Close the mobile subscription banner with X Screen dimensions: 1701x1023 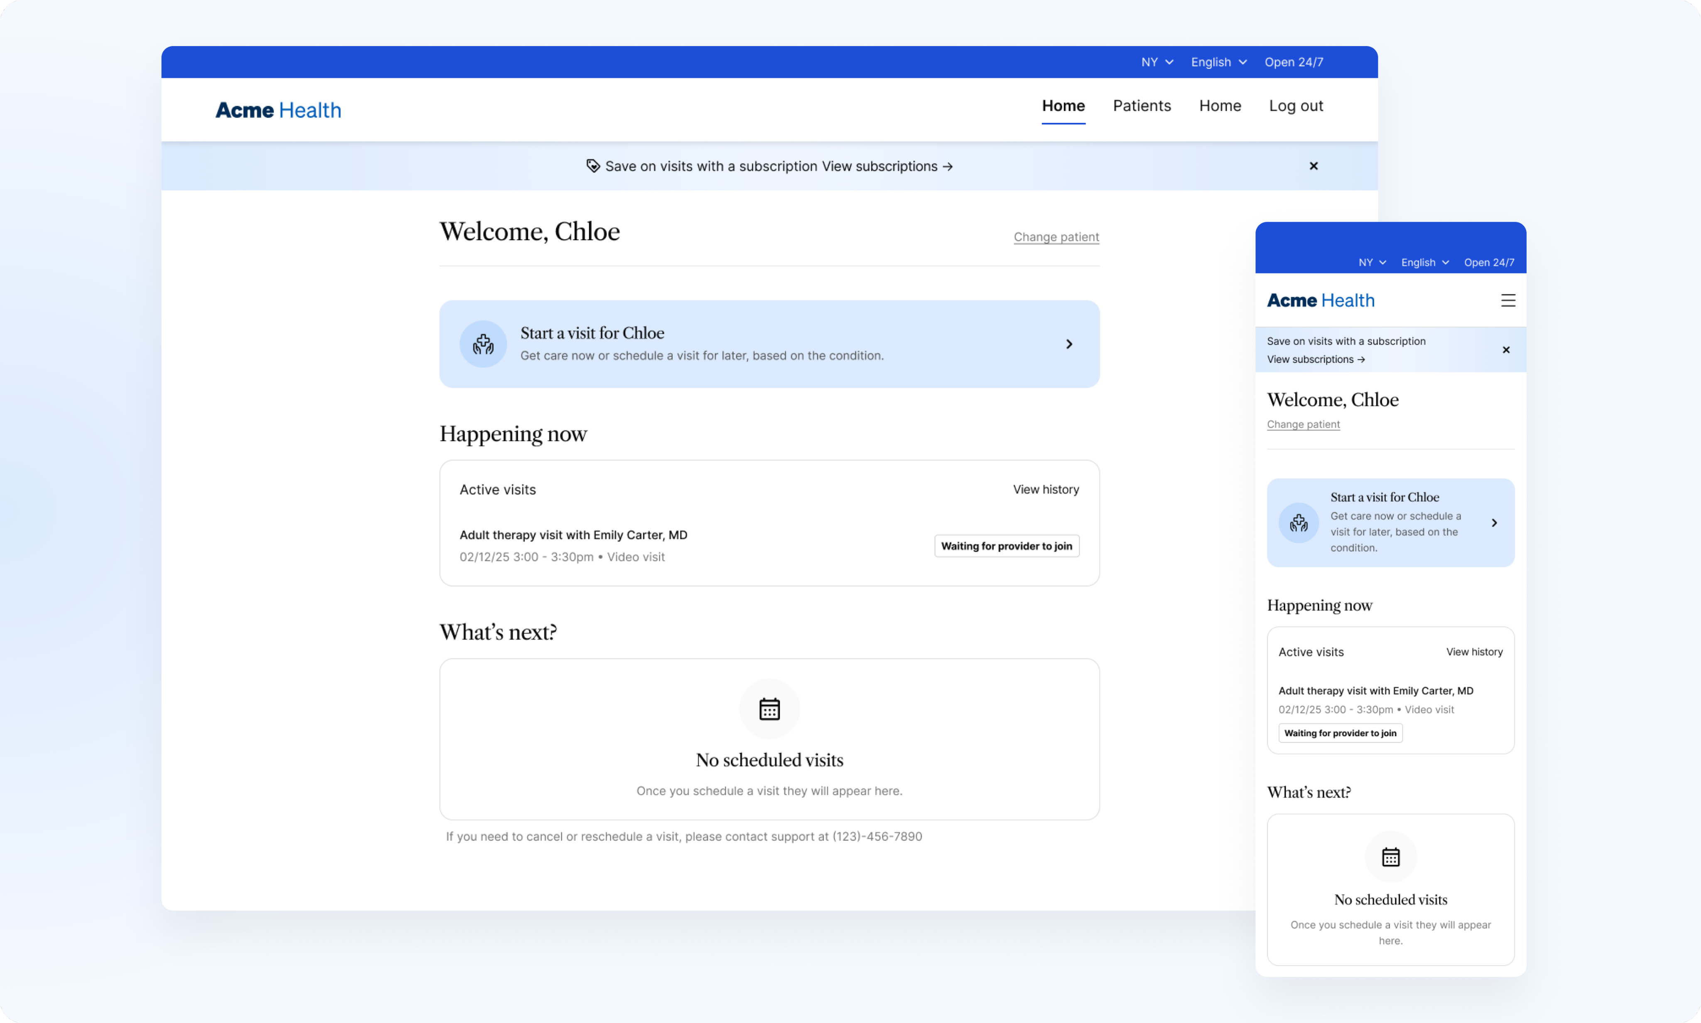(x=1506, y=350)
